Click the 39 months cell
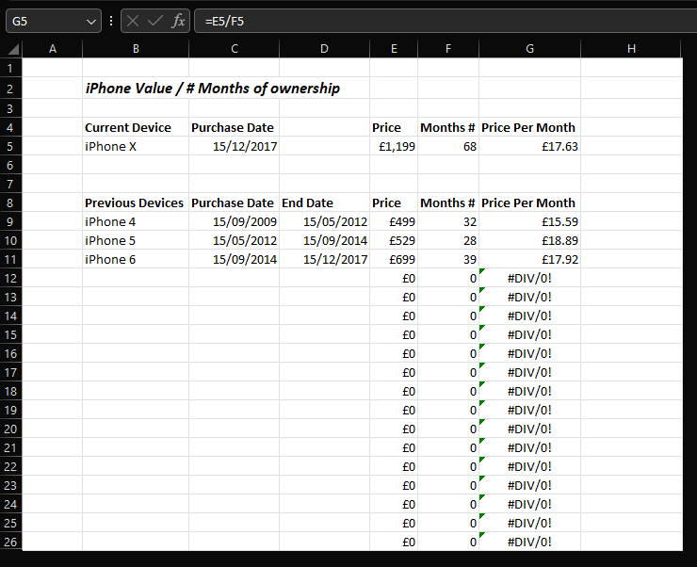 [448, 260]
